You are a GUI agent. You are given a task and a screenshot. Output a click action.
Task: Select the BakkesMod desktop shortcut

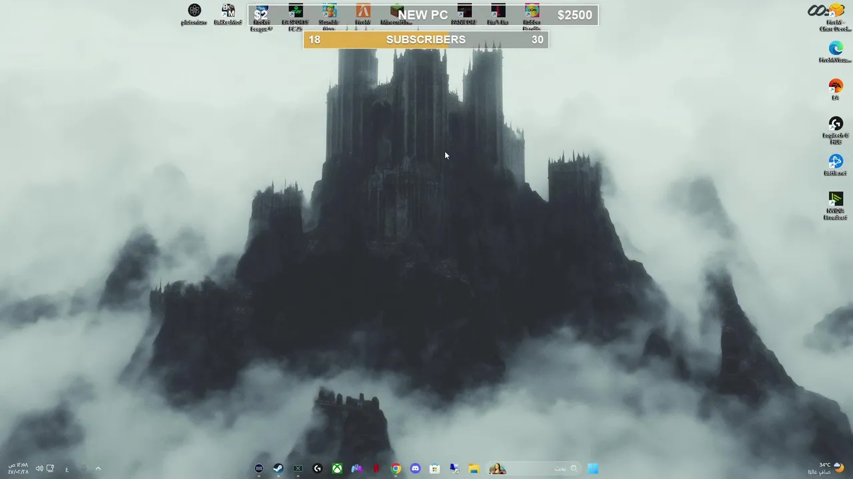228,15
